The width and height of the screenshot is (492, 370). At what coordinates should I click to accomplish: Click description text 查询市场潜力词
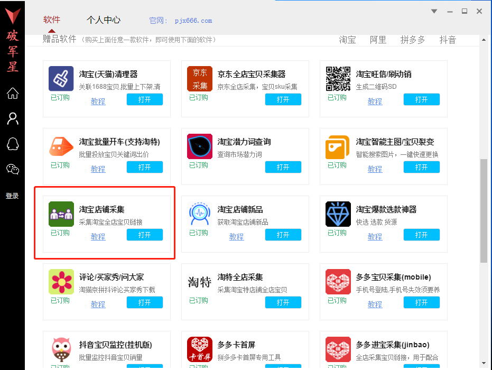(240, 154)
